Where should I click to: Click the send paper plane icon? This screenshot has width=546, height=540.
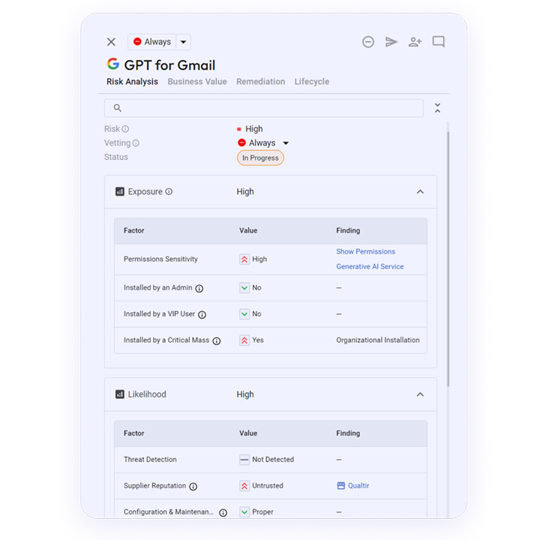(x=391, y=42)
